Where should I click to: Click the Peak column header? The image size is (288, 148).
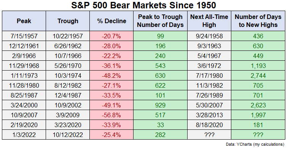pos(24,21)
